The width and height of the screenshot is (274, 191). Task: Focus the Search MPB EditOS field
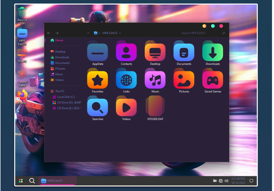point(193,33)
